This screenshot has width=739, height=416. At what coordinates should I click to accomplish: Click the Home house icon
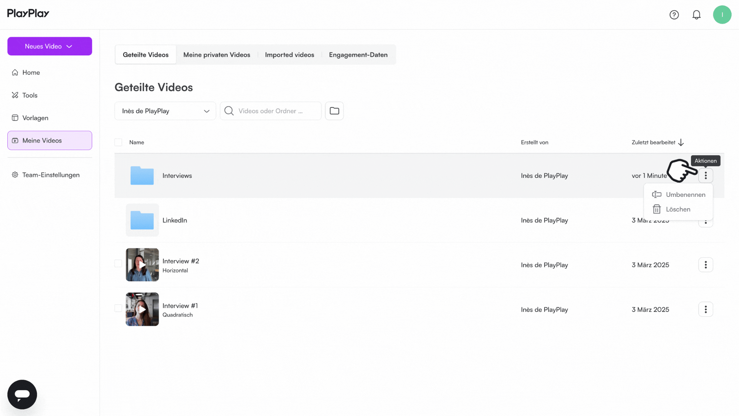point(15,72)
